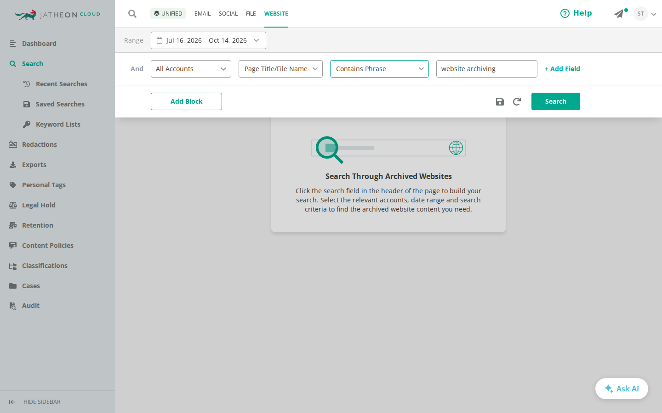This screenshot has width=662, height=413.
Task: Open the Jatheon Cloud logo home link
Action: tap(57, 15)
